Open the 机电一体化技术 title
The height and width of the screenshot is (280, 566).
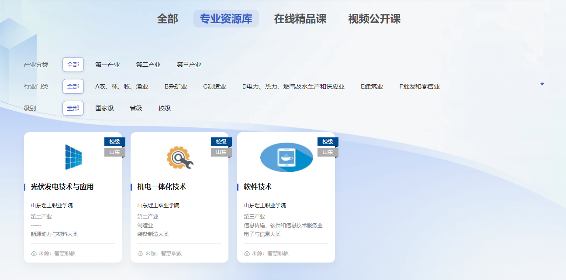(162, 187)
